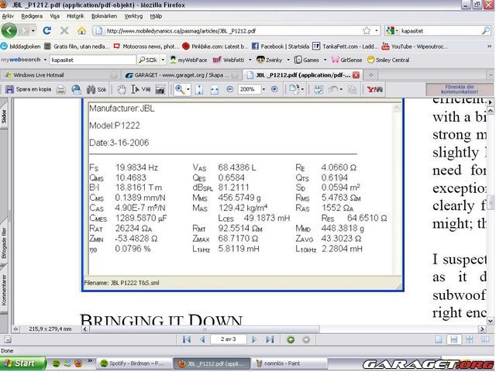Viewport: 496px width, 372px height.
Task: Click the Smiley Central toolbar button
Action: (388, 60)
